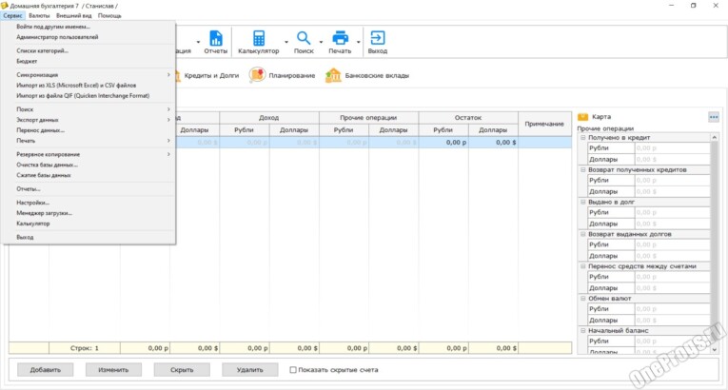This screenshot has height=390, width=728.
Task: Click the Карта account folder icon
Action: point(582,117)
